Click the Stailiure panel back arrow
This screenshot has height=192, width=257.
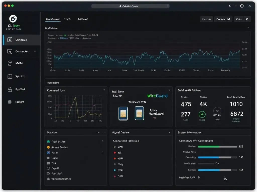104,132
